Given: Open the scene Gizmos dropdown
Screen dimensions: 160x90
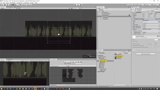Looking at the screenshot, I should pyautogui.click(x=76, y=8).
